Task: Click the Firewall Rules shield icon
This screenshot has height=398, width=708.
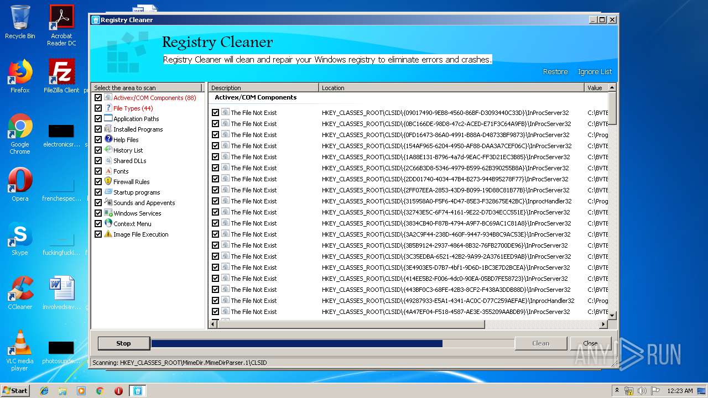Action: coord(108,181)
